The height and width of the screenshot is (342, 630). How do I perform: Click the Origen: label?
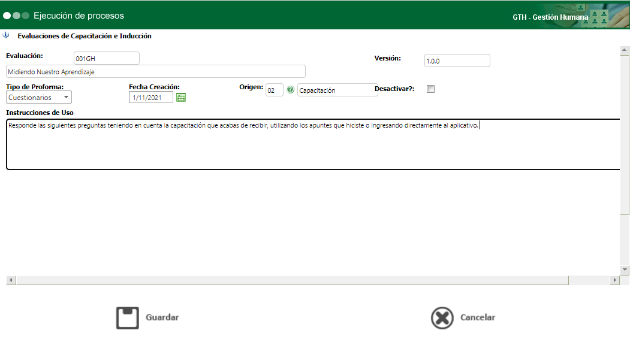[251, 87]
